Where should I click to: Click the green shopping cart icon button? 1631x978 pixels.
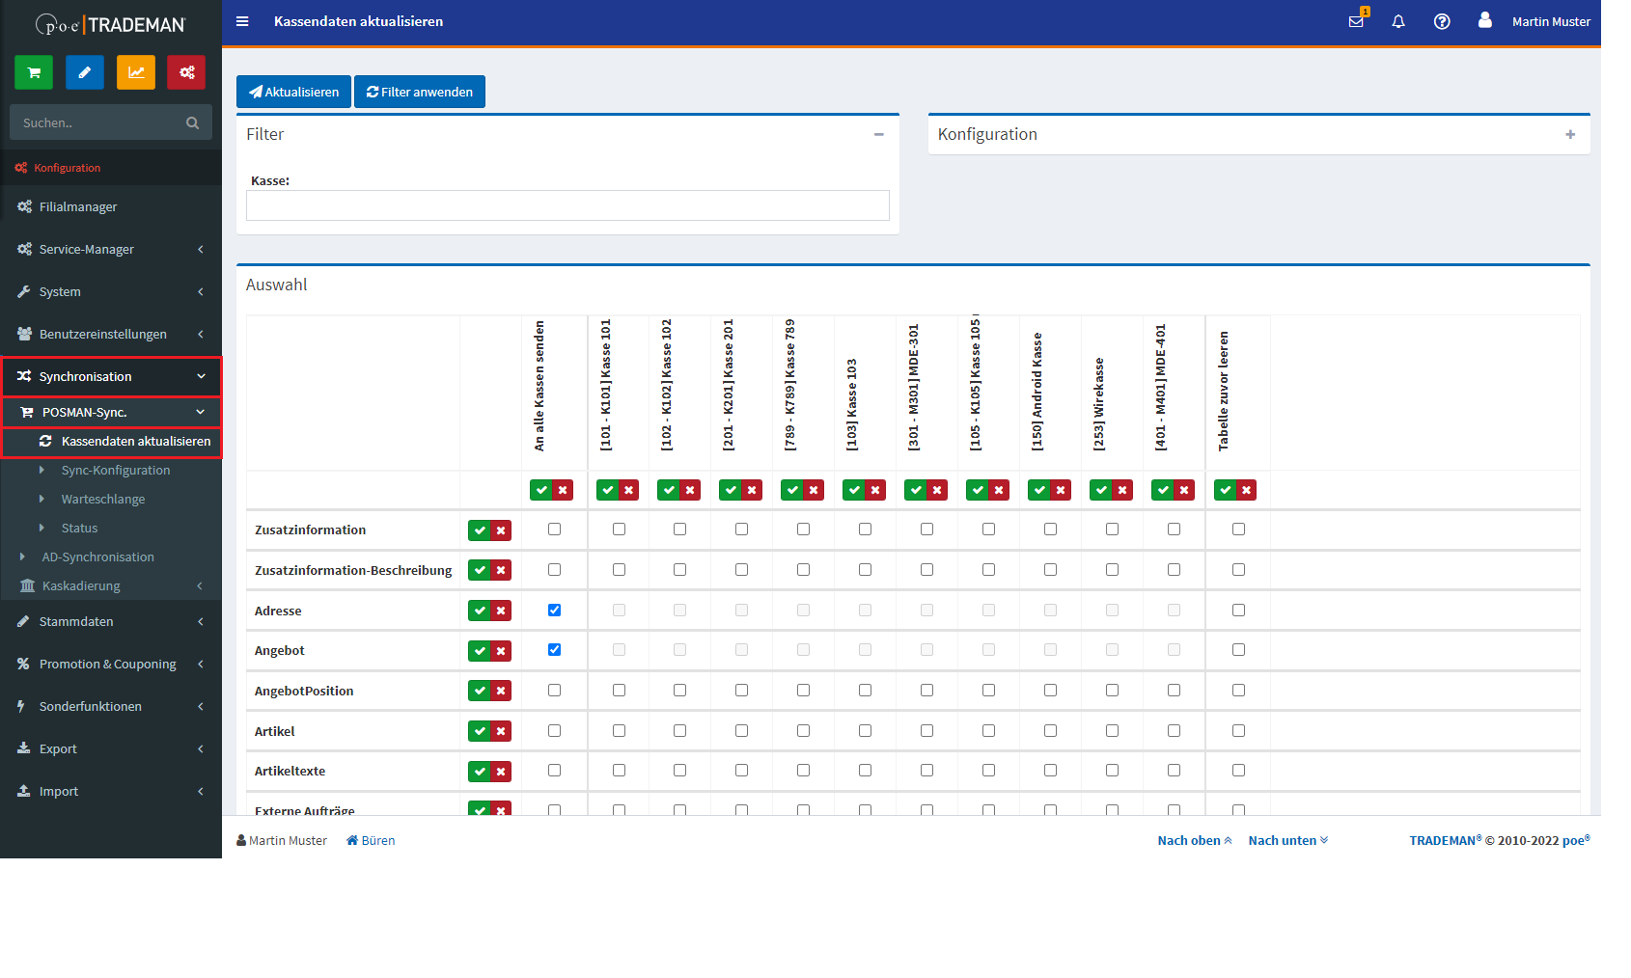tap(34, 72)
